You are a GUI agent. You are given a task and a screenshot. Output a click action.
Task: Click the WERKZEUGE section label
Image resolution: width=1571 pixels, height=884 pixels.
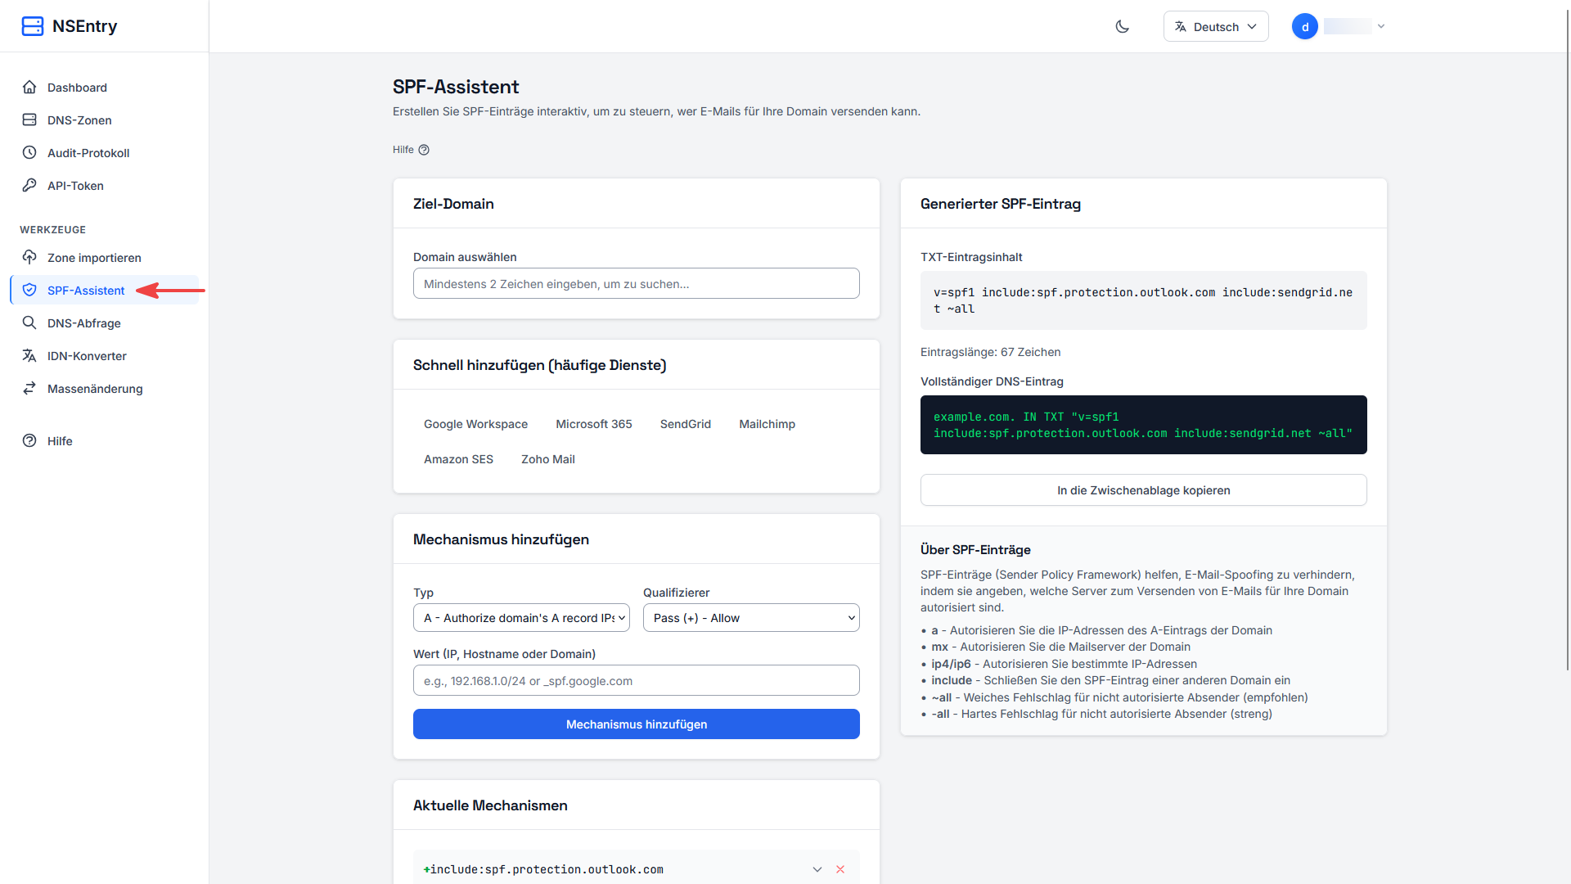pyautogui.click(x=52, y=230)
